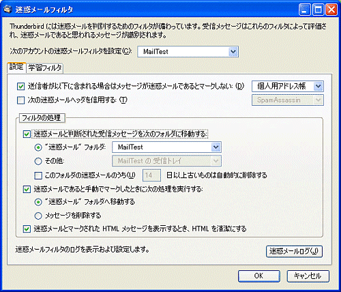Open the 迷惑メールログ button
341x292 pixels.
coord(294,252)
